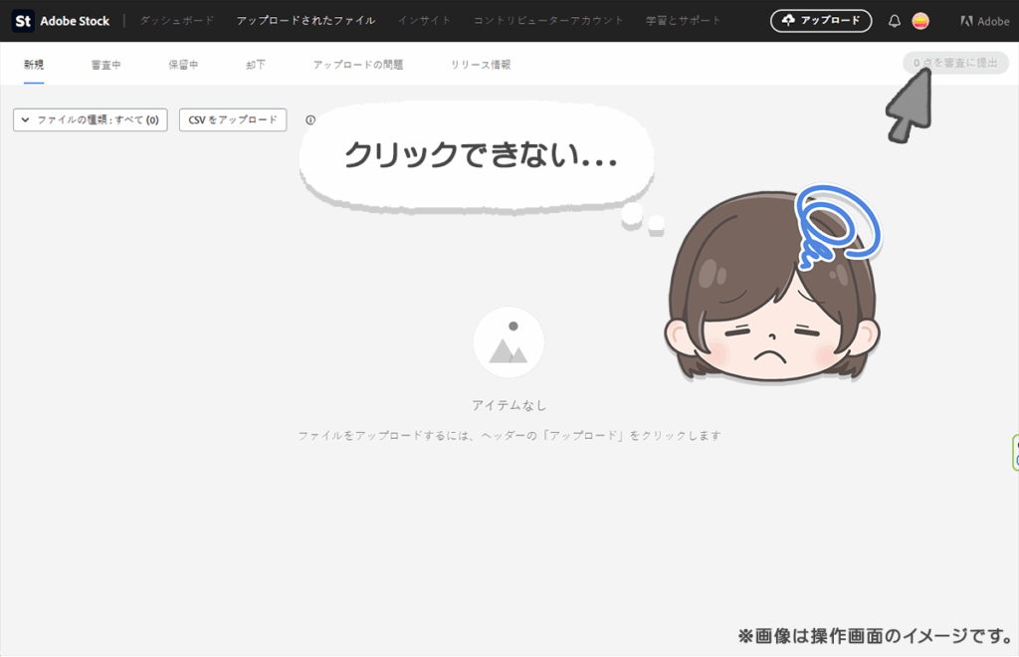The height and width of the screenshot is (657, 1019).
Task: Open the ダッシュボード menu
Action: [177, 21]
